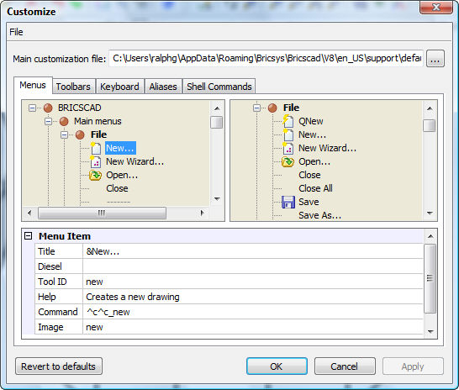Collapse the BRICSCAD tree node
Viewport: 459px width, 390px height.
coord(32,108)
